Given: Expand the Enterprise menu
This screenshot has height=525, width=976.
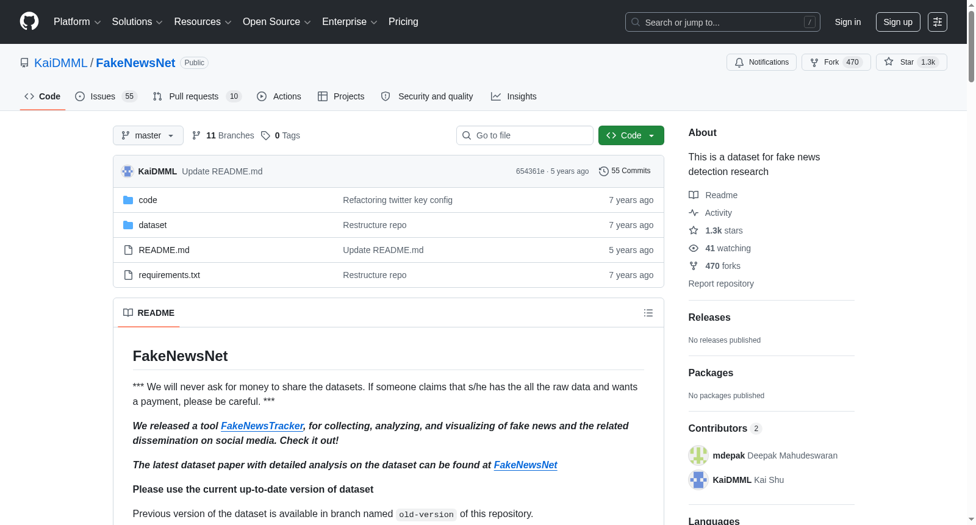Looking at the screenshot, I should click(350, 22).
